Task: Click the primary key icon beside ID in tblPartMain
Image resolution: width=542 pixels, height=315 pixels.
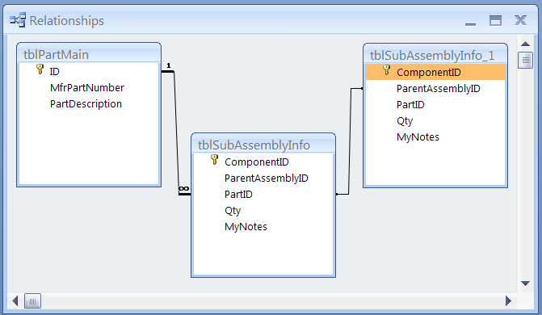Action: [40, 69]
